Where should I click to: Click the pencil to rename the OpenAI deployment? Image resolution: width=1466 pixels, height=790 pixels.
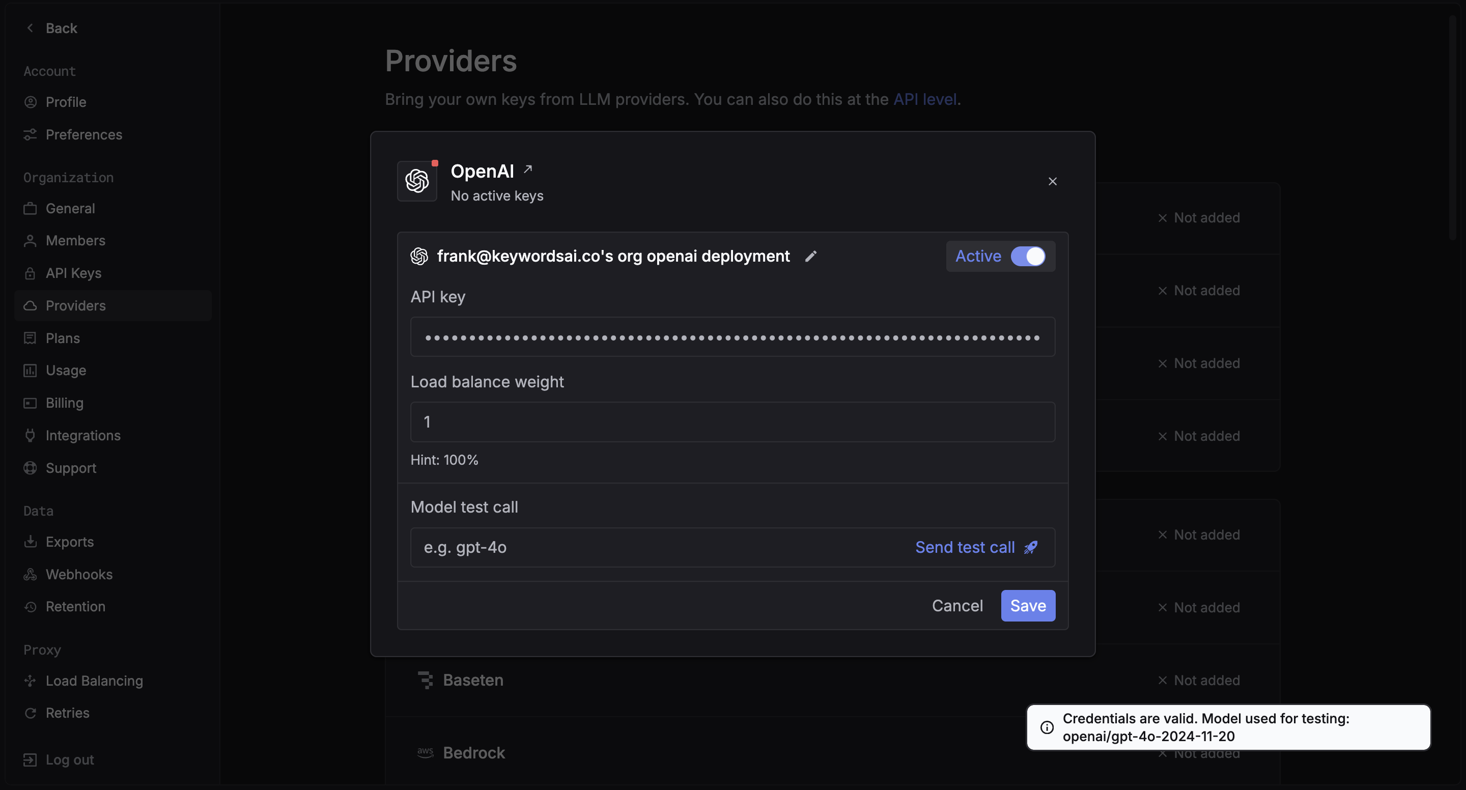coord(810,256)
